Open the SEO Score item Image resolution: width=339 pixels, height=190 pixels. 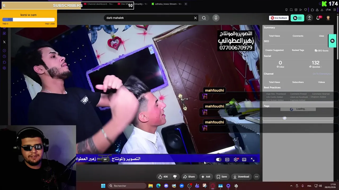coord(321,50)
